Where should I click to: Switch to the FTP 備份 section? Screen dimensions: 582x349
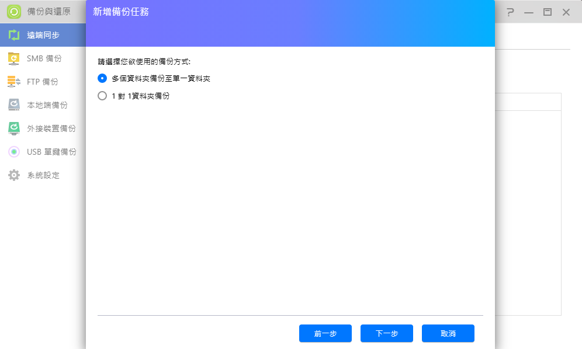point(43,82)
